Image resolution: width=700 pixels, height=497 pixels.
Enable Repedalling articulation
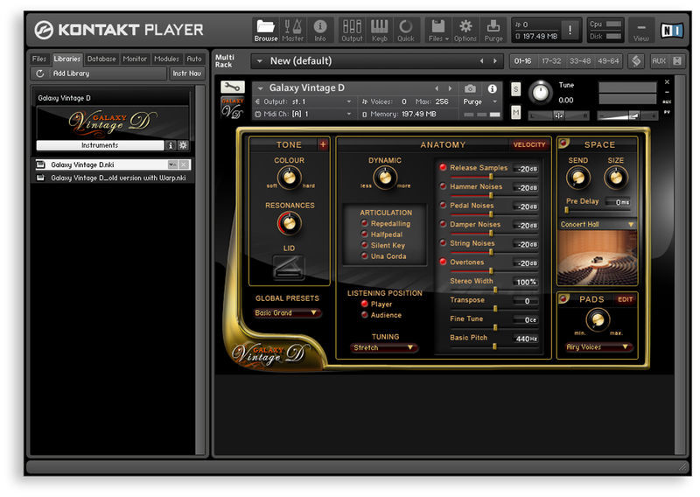tap(364, 223)
